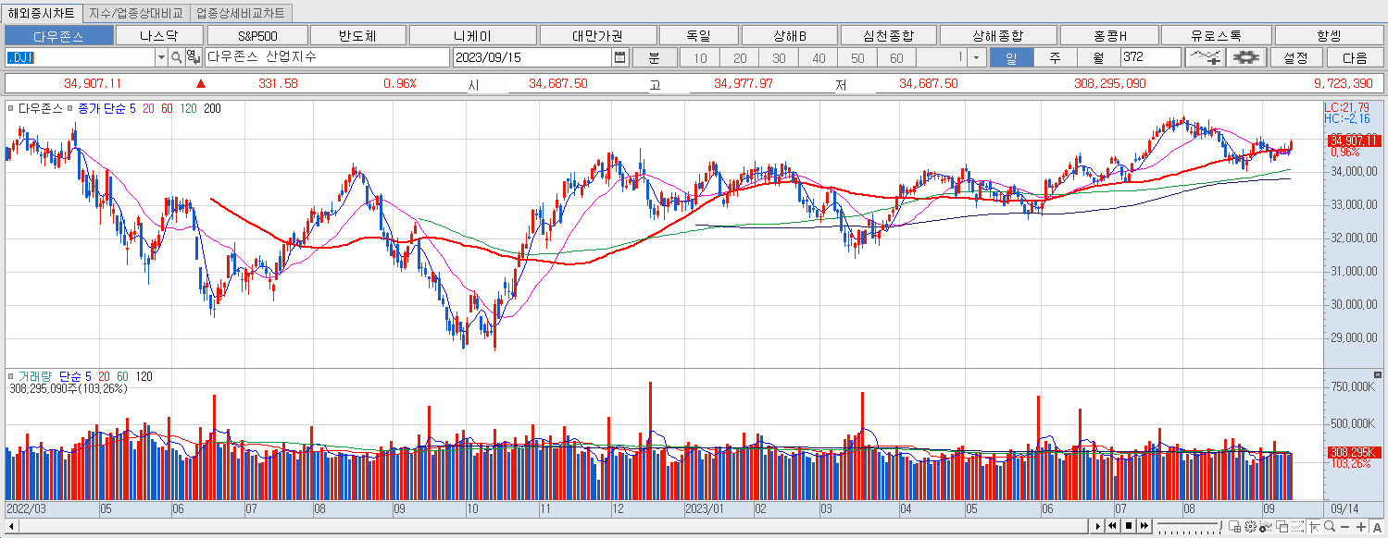Choose the 20 minute interval button
The width and height of the screenshot is (1388, 538).
click(740, 57)
